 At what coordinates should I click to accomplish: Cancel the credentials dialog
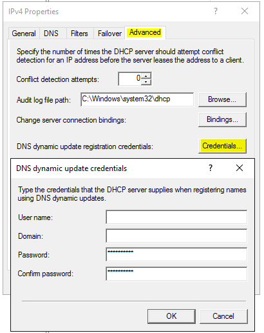tap(223, 316)
